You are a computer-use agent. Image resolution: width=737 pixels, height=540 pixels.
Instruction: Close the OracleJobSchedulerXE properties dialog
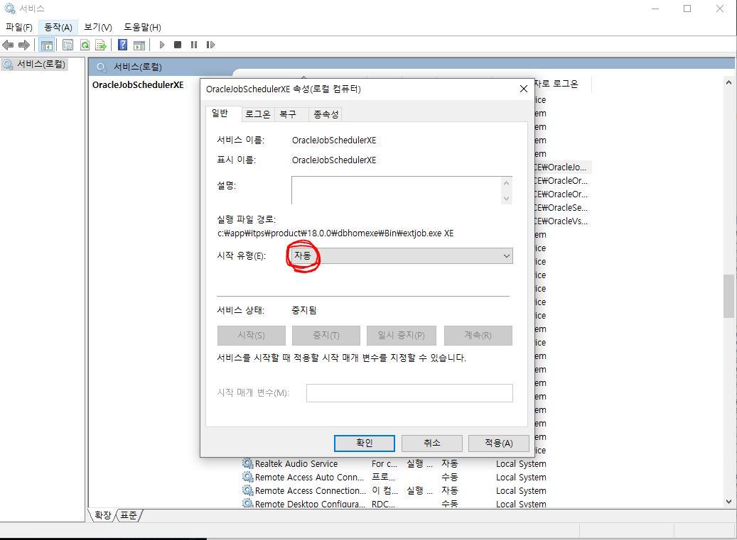click(524, 89)
